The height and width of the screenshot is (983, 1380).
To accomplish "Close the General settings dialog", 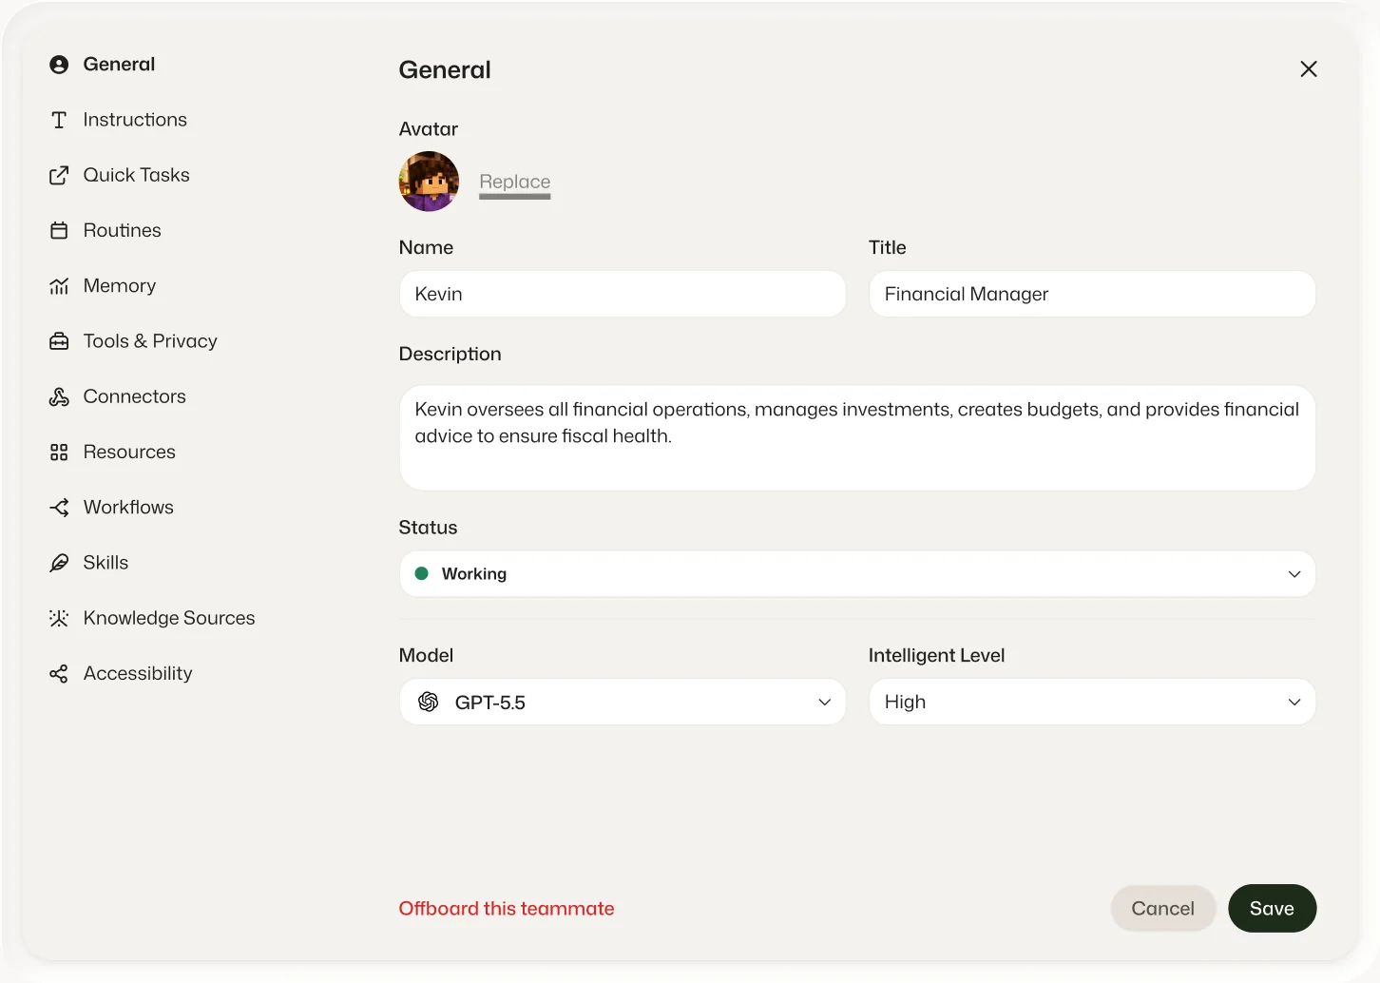I will pyautogui.click(x=1309, y=68).
